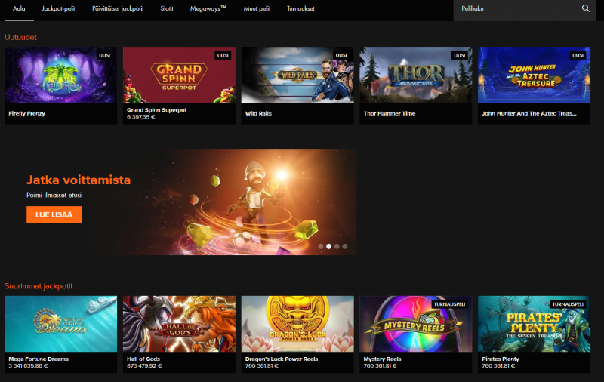
Task: Click the LUE LISÄÄ button
Action: coord(54,214)
